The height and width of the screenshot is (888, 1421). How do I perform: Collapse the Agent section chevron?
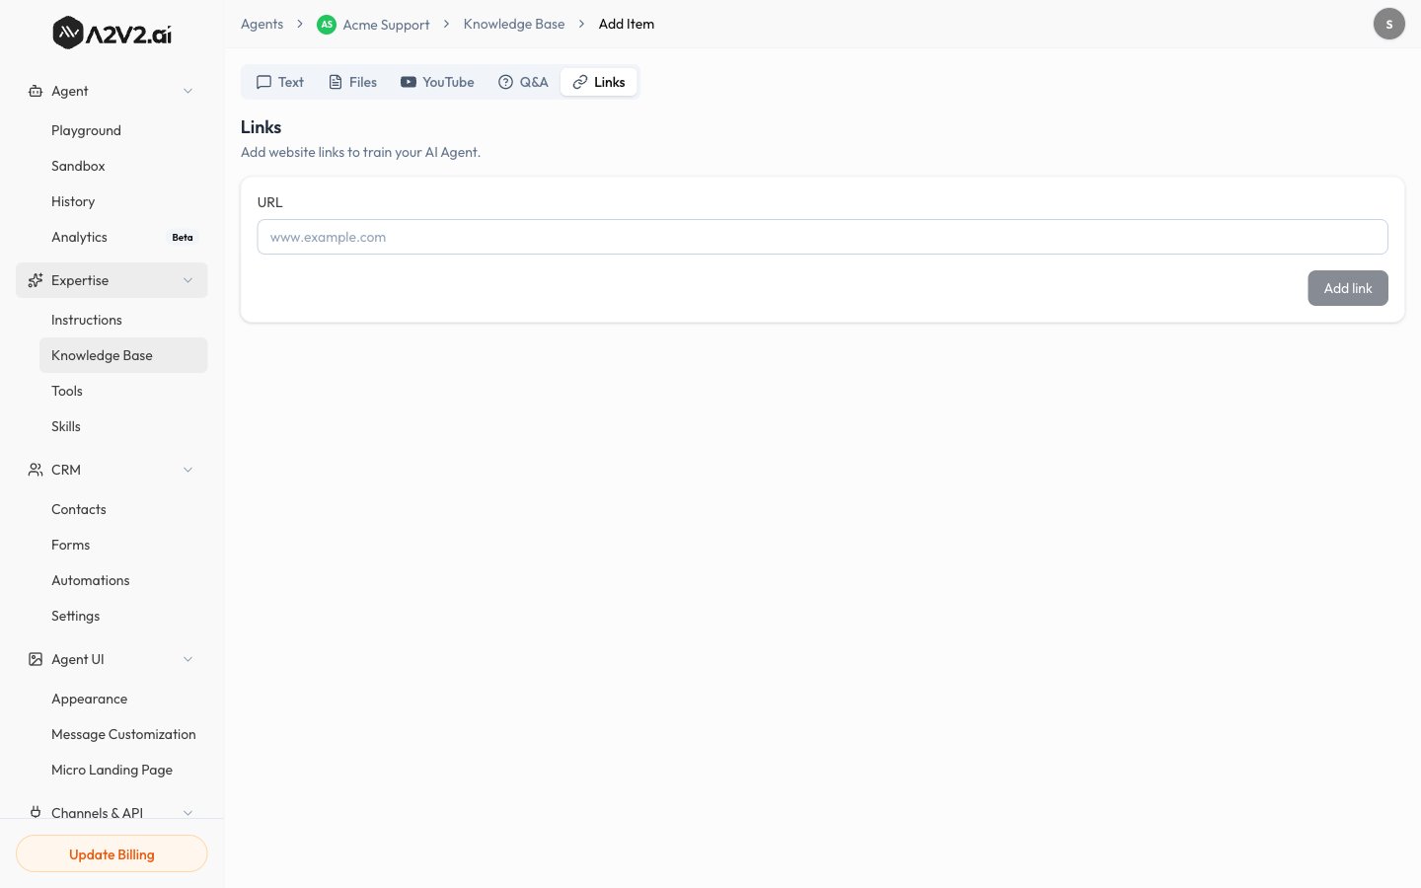tap(187, 91)
